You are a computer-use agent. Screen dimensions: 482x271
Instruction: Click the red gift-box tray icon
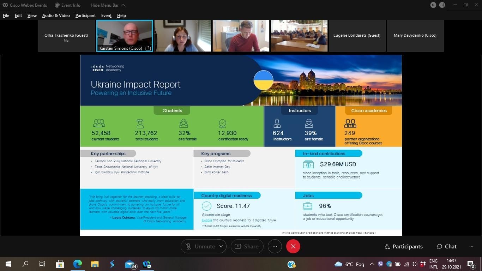click(423, 264)
